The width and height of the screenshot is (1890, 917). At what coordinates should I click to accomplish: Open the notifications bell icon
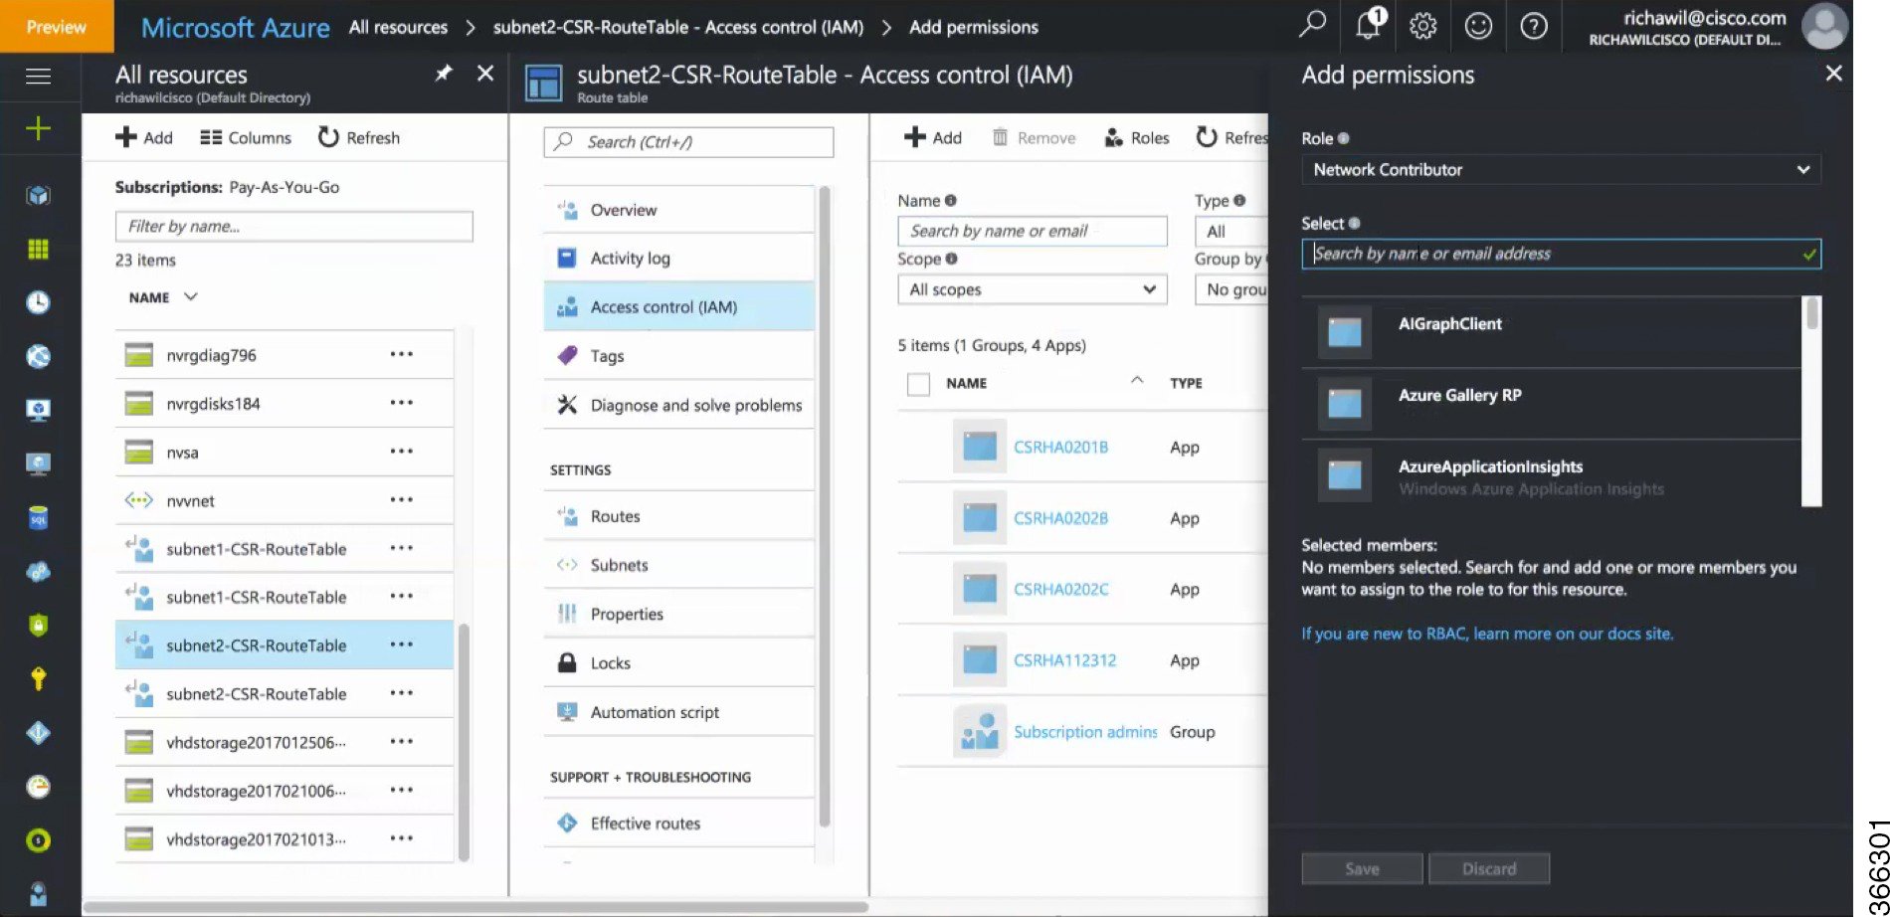[1370, 25]
